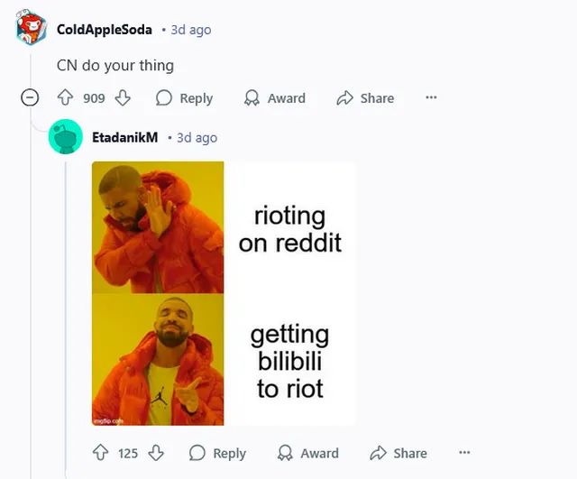Reply to ColdAppleSoda's comment
The height and width of the screenshot is (479, 577).
click(x=184, y=98)
